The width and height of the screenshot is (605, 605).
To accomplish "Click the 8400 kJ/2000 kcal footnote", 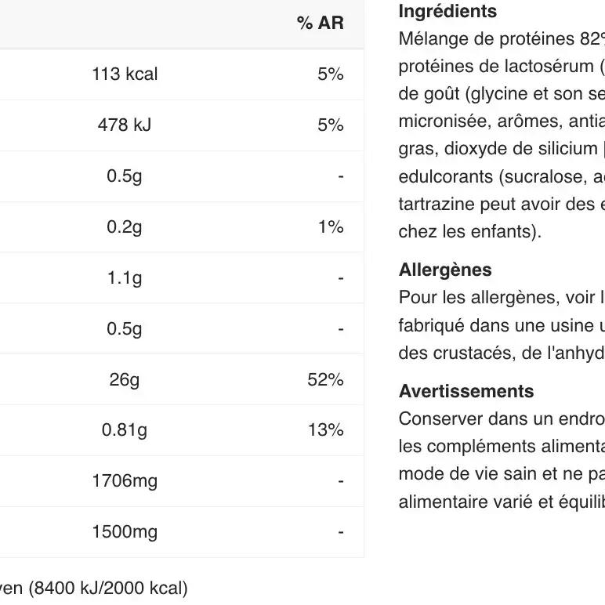I will pyautogui.click(x=107, y=589).
